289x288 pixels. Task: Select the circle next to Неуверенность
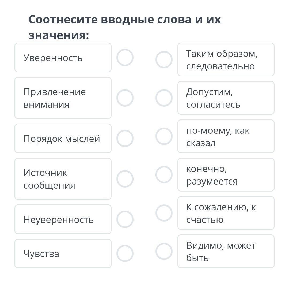click(125, 219)
